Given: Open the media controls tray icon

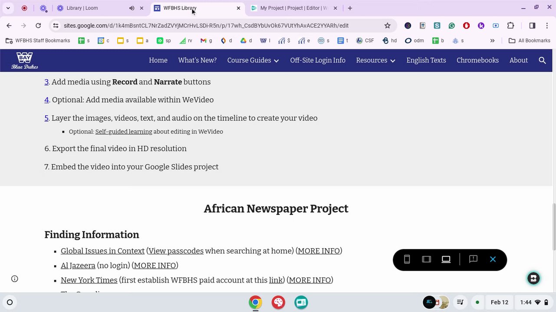Looking at the screenshot, I should click(461, 302).
